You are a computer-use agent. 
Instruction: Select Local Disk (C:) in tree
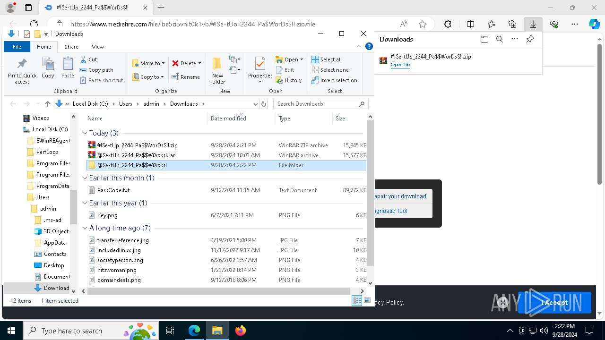point(50,129)
